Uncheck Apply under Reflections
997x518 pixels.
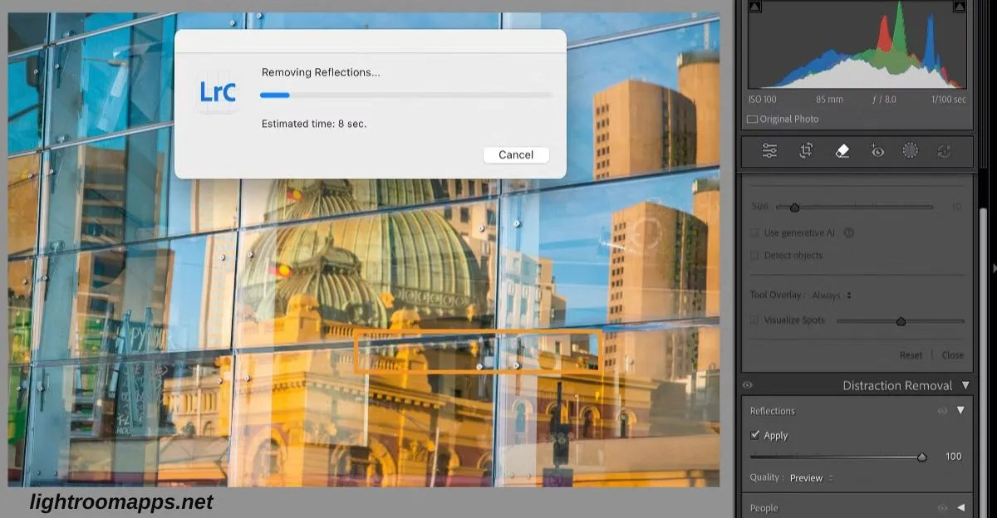click(755, 434)
